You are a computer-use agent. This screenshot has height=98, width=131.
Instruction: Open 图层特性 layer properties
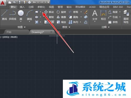pos(126,17)
